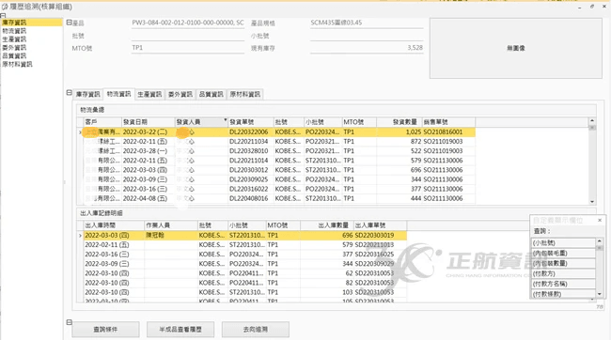The width and height of the screenshot is (611, 340).
Task: Collapse the section beside the 庫存資訊 tab strip
Action: (x=69, y=93)
